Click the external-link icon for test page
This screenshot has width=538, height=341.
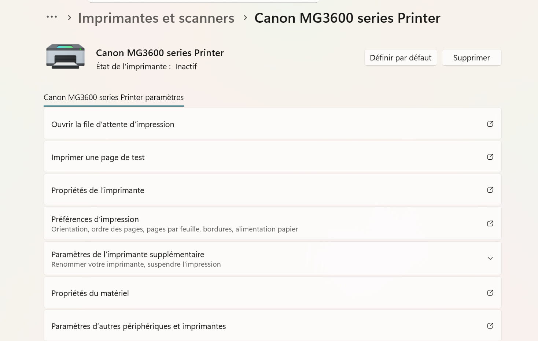[x=490, y=157]
